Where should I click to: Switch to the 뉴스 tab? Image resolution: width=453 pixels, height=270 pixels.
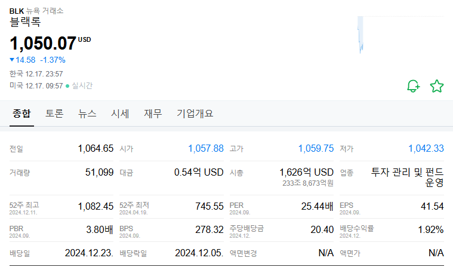(x=87, y=113)
